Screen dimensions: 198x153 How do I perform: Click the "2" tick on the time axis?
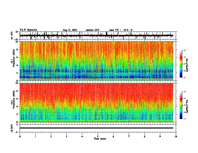(51, 136)
